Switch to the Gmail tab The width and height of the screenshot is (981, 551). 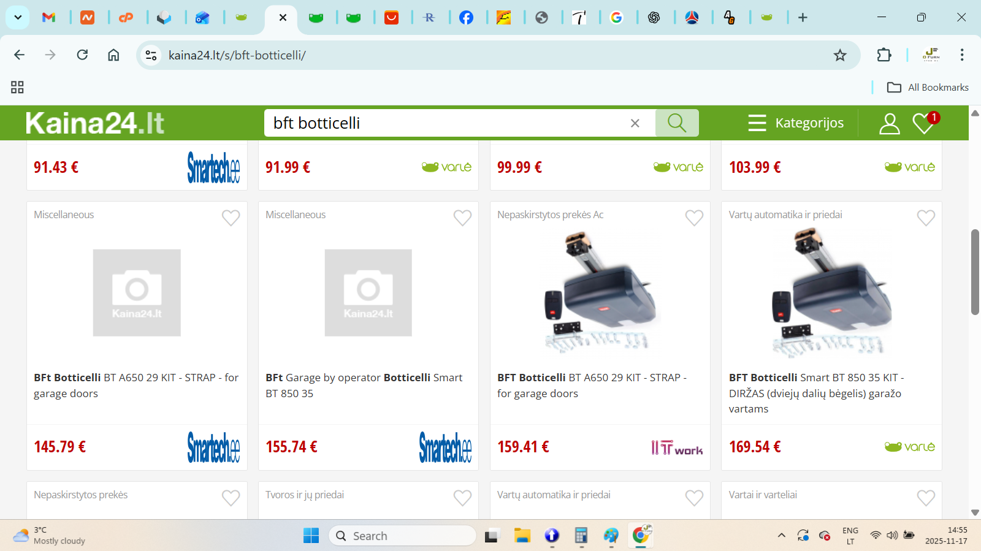point(49,18)
